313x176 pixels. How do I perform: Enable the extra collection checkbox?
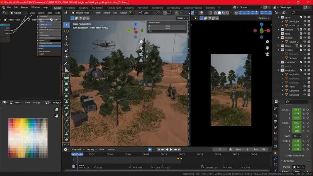click(301, 66)
